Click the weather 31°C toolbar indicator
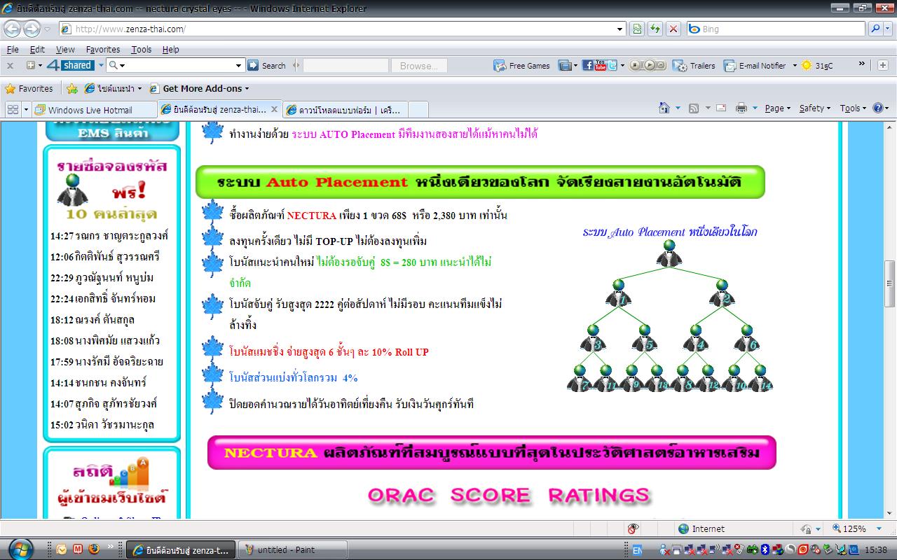The height and width of the screenshot is (560, 897). [817, 65]
